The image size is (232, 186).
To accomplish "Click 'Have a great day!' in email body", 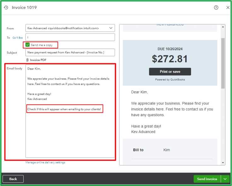I will pos(39,94).
